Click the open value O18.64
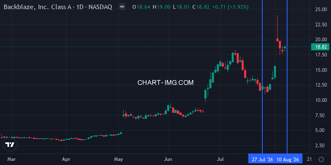The height and width of the screenshot is (165, 331). tap(141, 7)
